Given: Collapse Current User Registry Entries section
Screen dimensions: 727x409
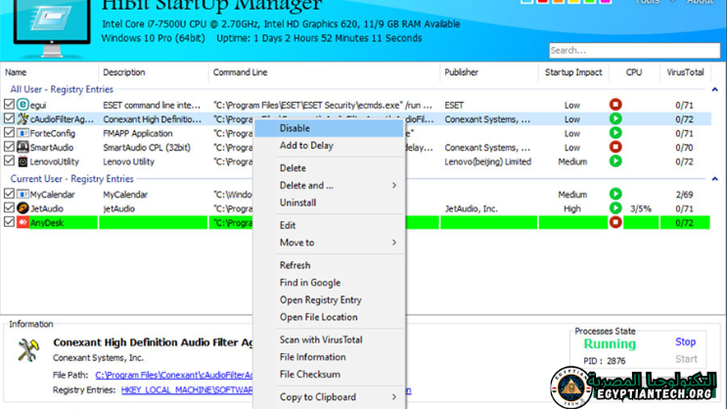Looking at the screenshot, I should coord(714,179).
